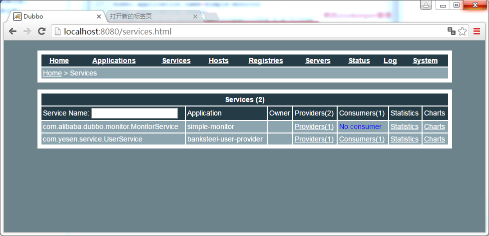Bookmark this page with the star icon
This screenshot has width=489, height=236.
click(x=463, y=31)
